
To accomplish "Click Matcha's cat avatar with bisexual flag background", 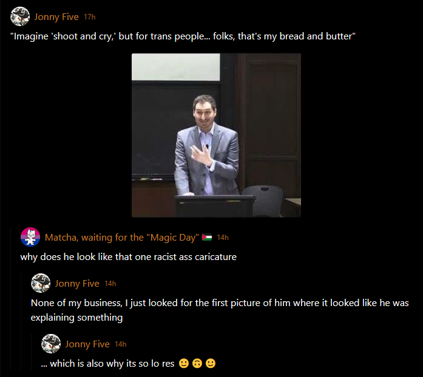I will [x=30, y=237].
